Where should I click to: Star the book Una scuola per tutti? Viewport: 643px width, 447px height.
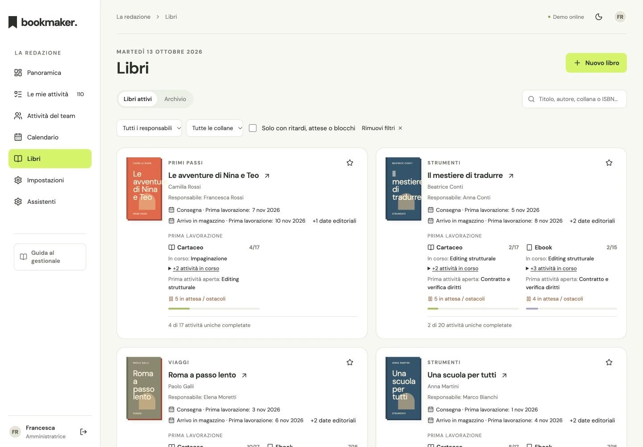click(609, 362)
